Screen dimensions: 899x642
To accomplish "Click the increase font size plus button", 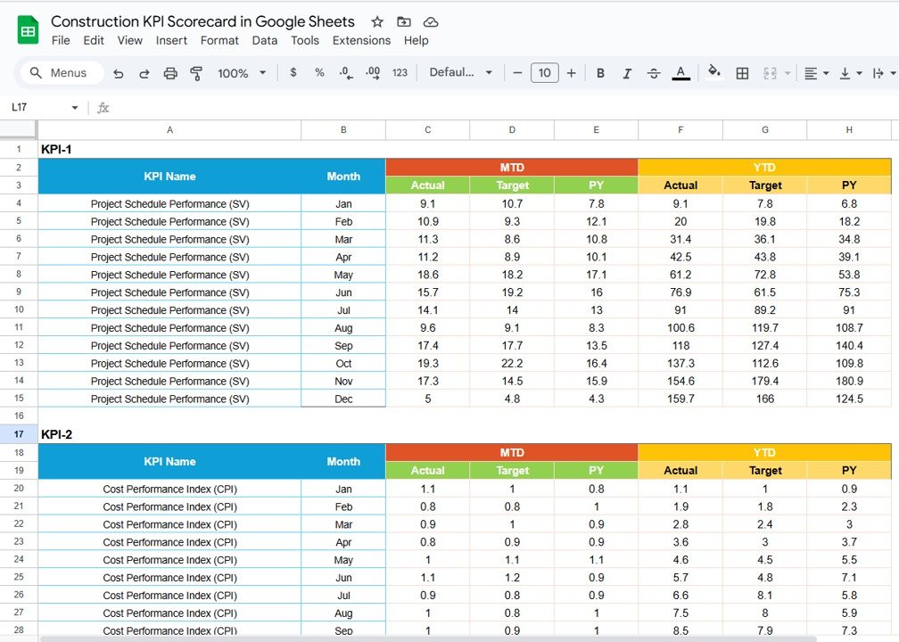I will click(571, 73).
